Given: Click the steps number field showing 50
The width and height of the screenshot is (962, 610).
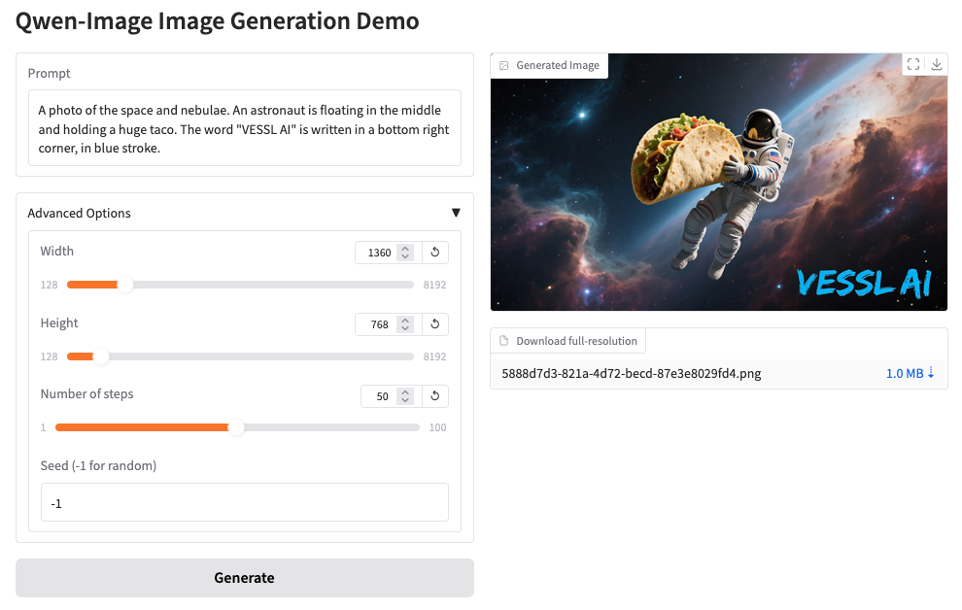Looking at the screenshot, I should coord(392,396).
